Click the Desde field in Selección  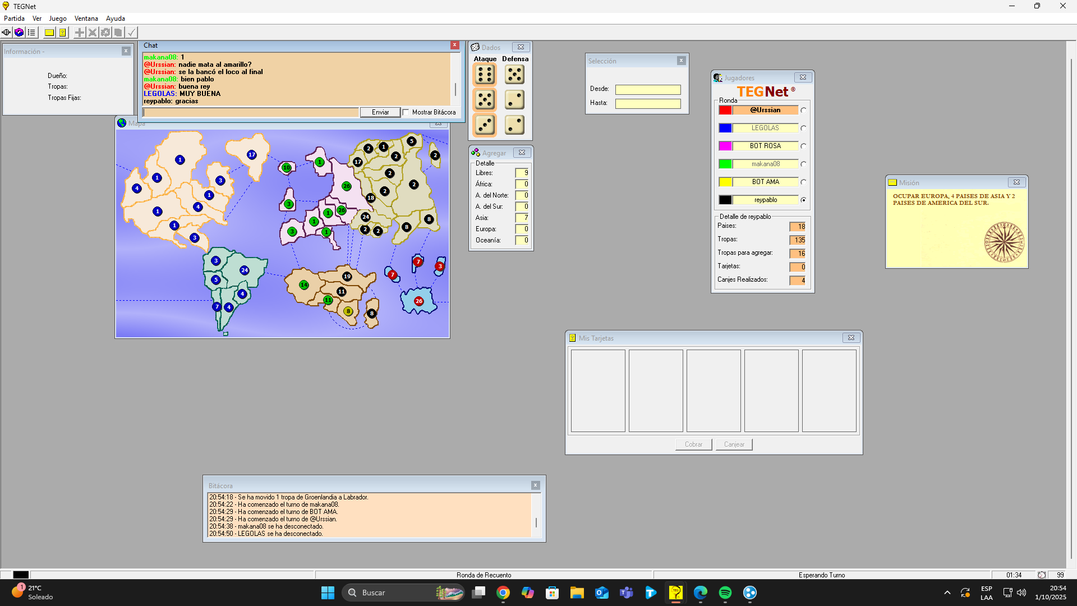tap(647, 90)
